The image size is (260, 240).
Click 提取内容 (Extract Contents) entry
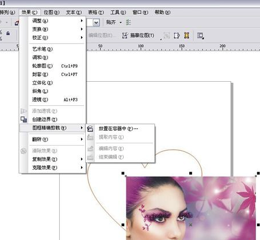tap(120, 137)
